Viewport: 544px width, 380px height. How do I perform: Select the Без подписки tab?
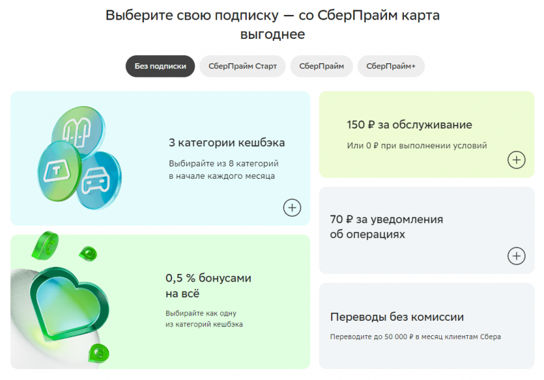(160, 66)
